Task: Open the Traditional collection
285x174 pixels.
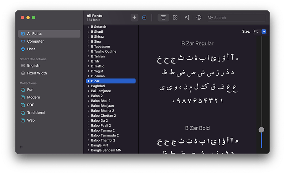Action: pos(49,113)
